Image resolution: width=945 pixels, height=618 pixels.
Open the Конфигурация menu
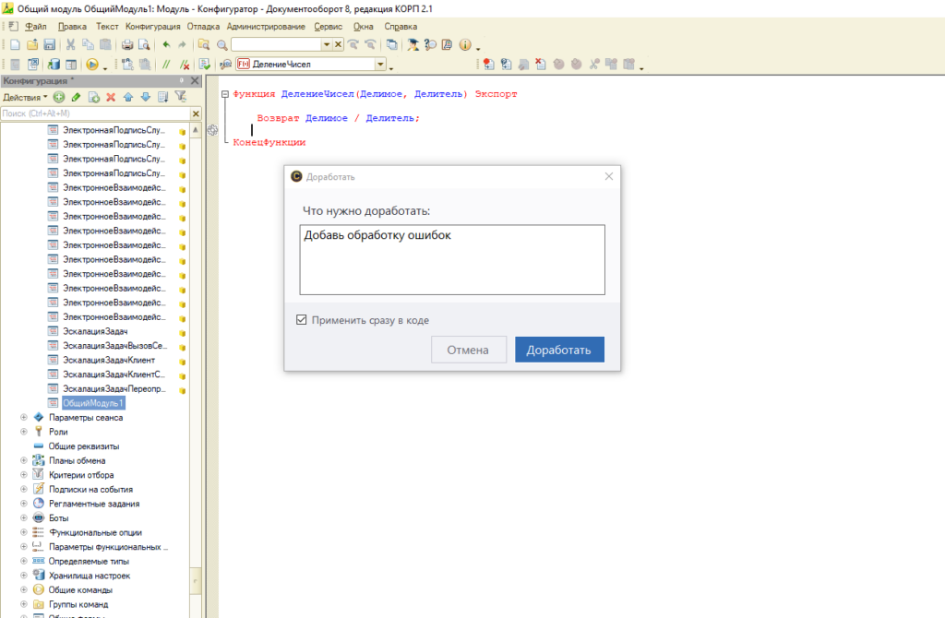(152, 27)
